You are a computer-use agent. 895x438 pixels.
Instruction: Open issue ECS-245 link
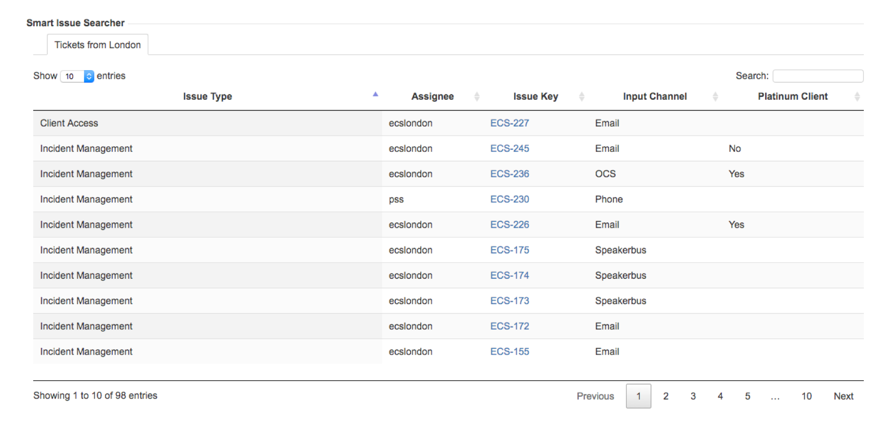(x=509, y=148)
